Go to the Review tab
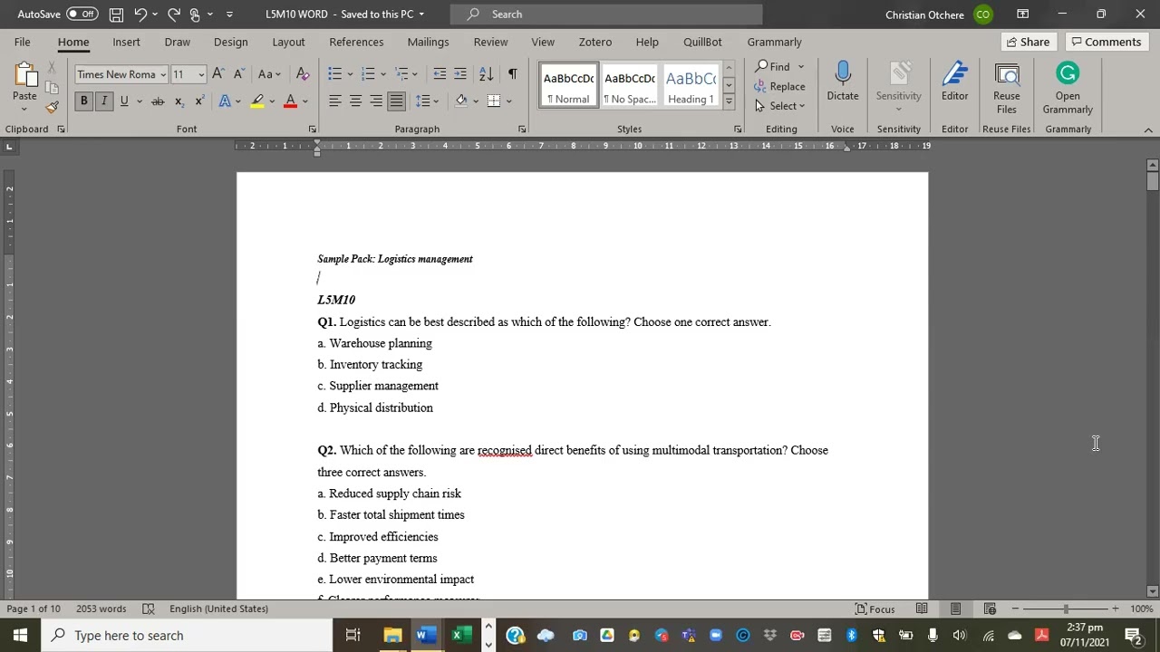This screenshot has height=652, width=1160. 490,42
